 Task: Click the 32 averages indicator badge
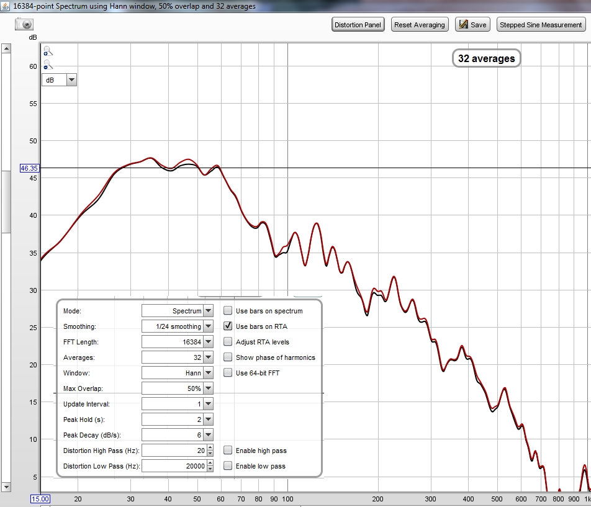[x=486, y=58]
